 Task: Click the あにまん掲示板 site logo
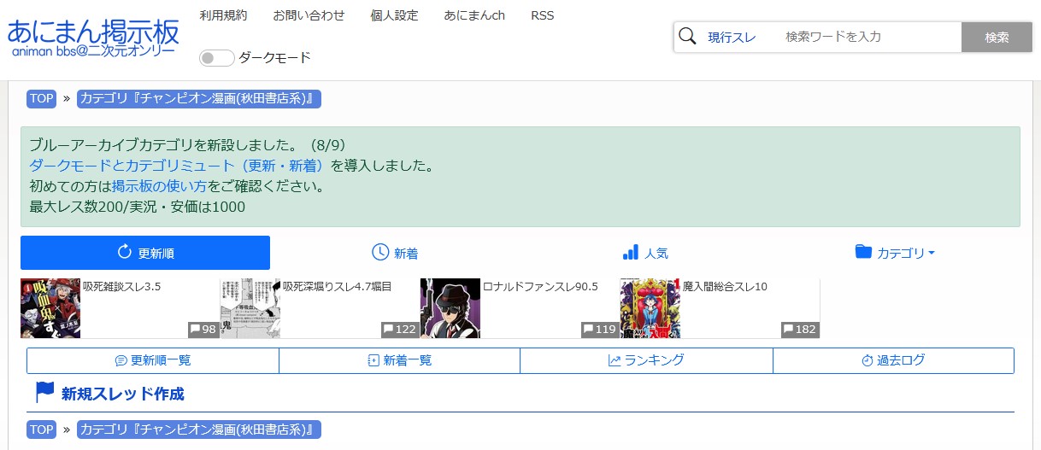point(93,38)
